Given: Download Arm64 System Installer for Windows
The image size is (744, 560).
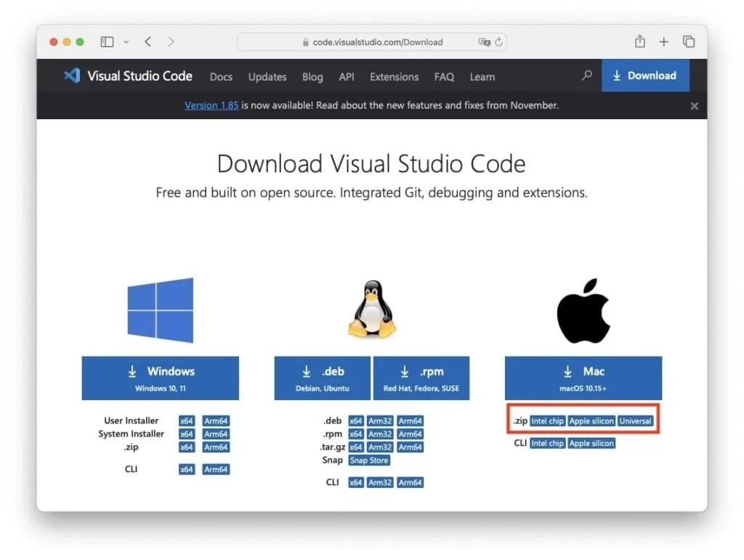Looking at the screenshot, I should (x=216, y=434).
